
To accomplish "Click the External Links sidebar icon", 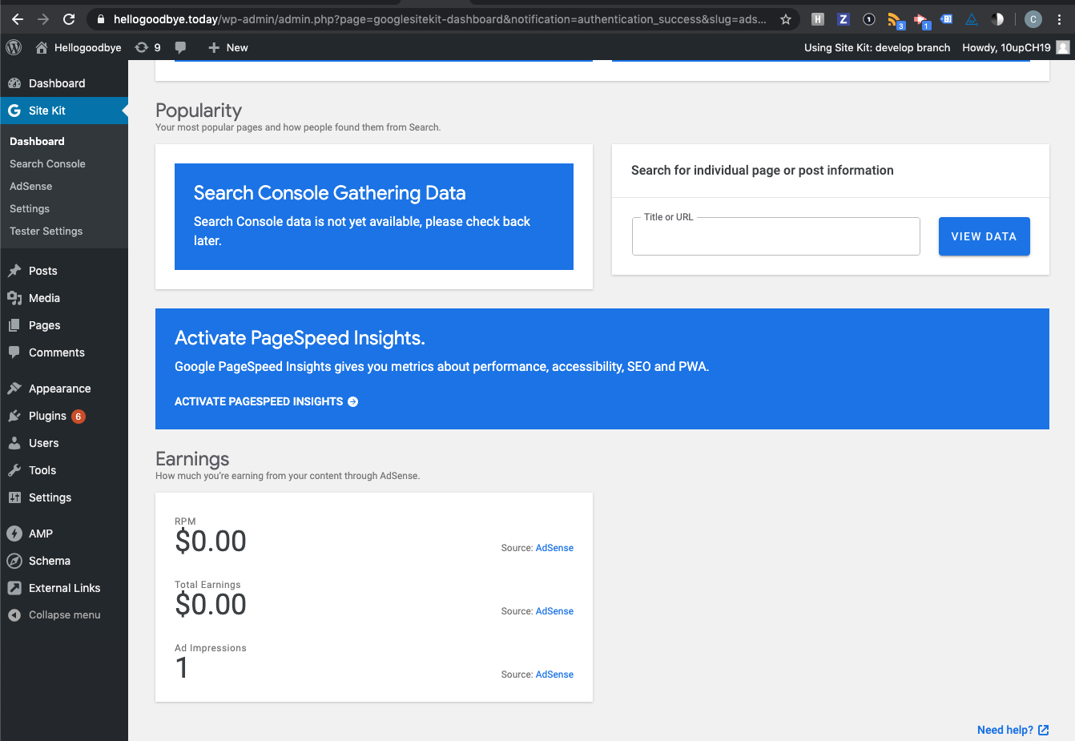I will (x=16, y=587).
